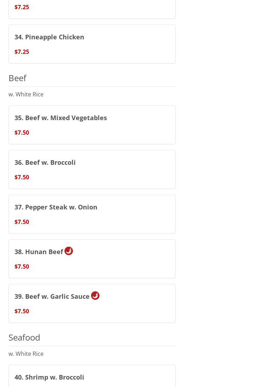Click the spicy chili icon next to Hunan Beef
This screenshot has height=387, width=278.
pos(69,251)
